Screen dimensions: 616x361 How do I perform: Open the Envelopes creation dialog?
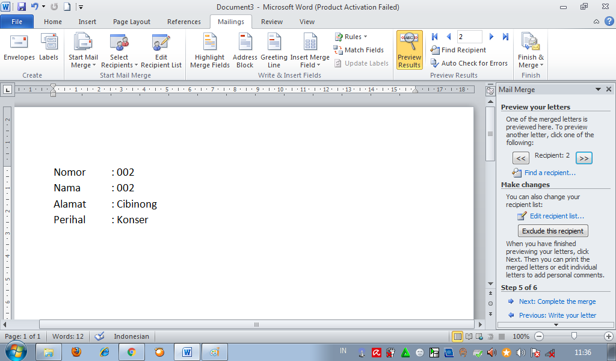point(19,49)
